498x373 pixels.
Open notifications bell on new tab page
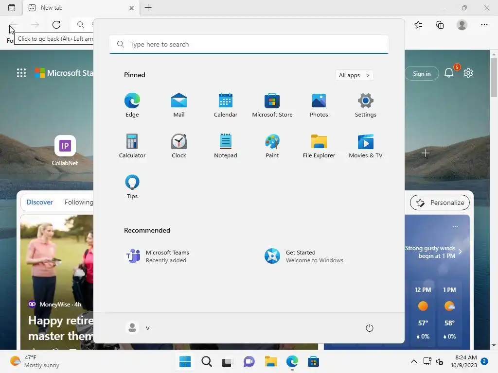coord(449,73)
